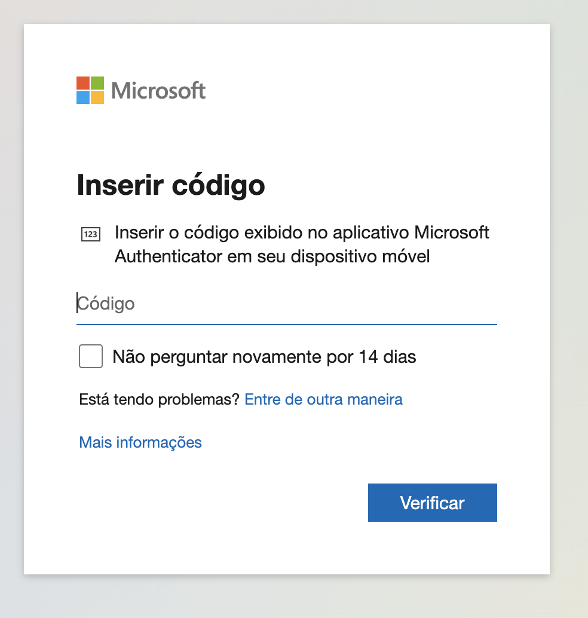Enable the don't-ask-for-14-days checkbox
Viewport: 588px width, 618px height.
[91, 356]
